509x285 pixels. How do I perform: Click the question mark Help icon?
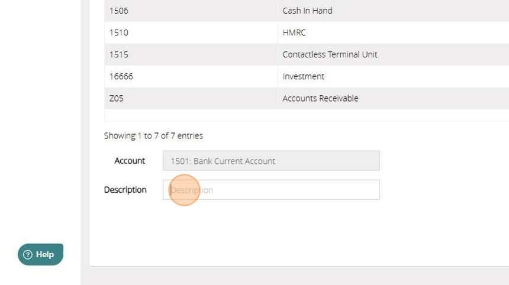[x=27, y=255]
